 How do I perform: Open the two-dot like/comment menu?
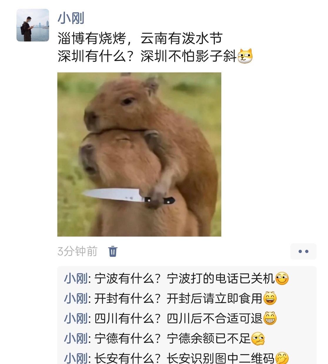tap(303, 252)
